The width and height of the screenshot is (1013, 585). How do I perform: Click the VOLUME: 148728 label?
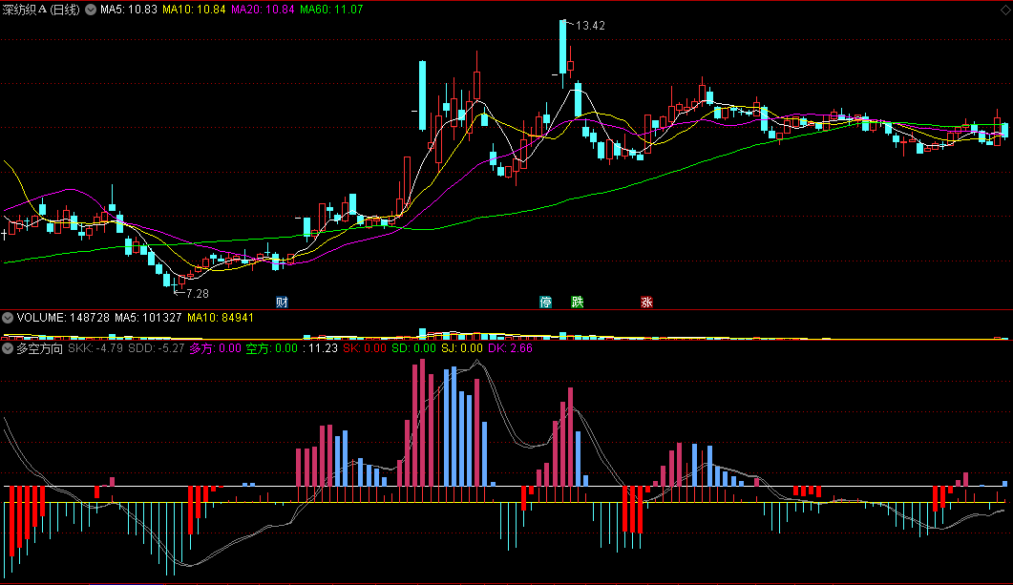click(x=64, y=318)
